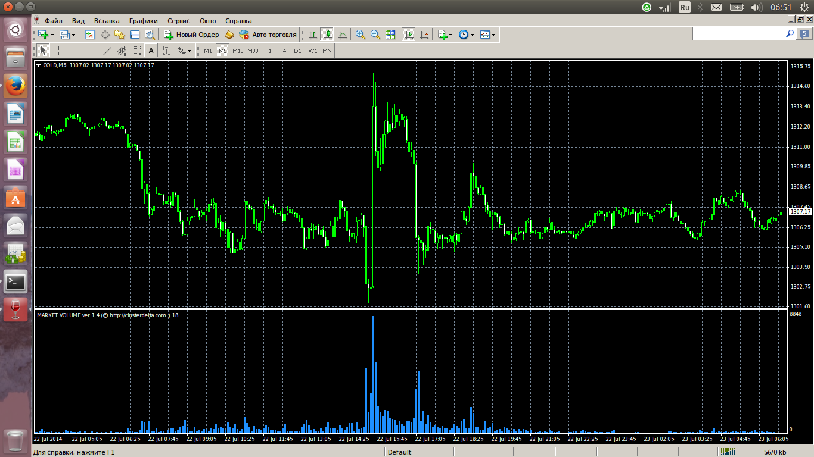Open the Сервис menu
Viewport: 814px width, 457px height.
coord(179,21)
